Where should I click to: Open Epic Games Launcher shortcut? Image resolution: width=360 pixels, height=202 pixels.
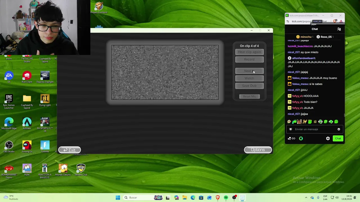click(9, 102)
